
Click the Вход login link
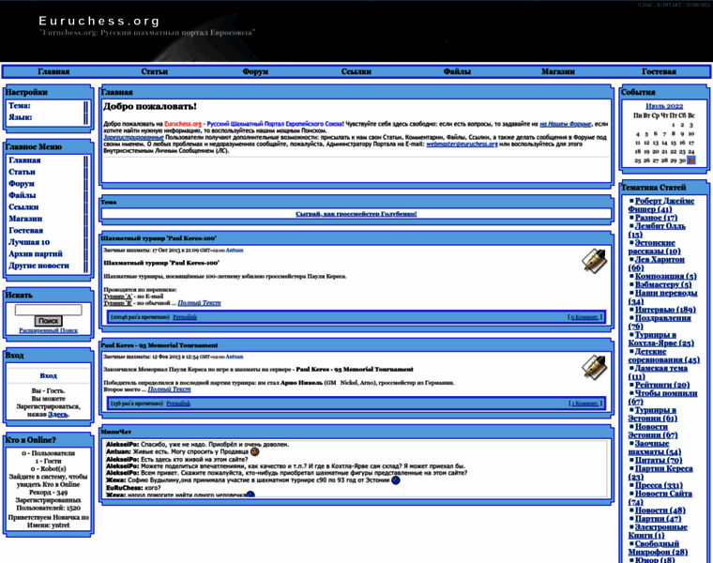click(48, 375)
